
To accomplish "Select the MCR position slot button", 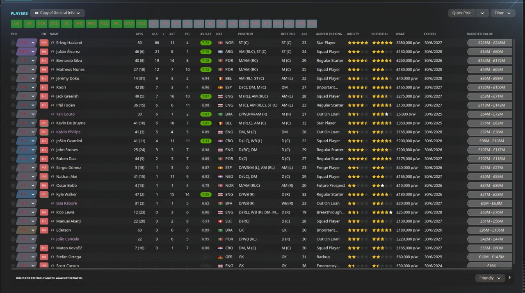I will tap(91, 23).
